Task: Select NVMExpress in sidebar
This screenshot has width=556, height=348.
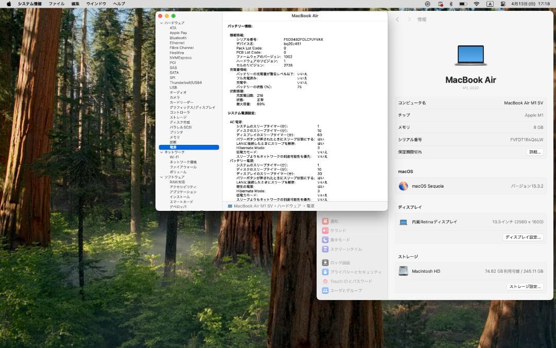Action: [181, 58]
